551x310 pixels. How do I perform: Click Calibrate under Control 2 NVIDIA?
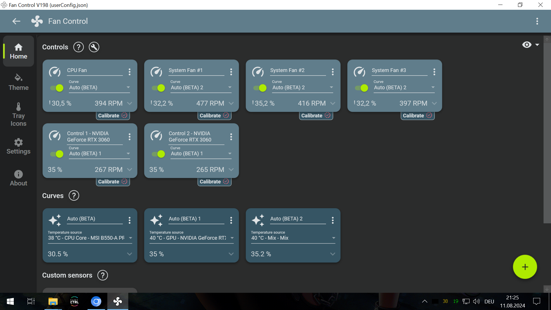pos(214,182)
